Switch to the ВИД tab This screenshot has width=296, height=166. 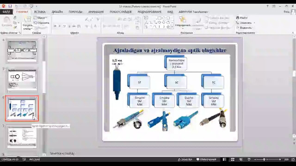170,12
